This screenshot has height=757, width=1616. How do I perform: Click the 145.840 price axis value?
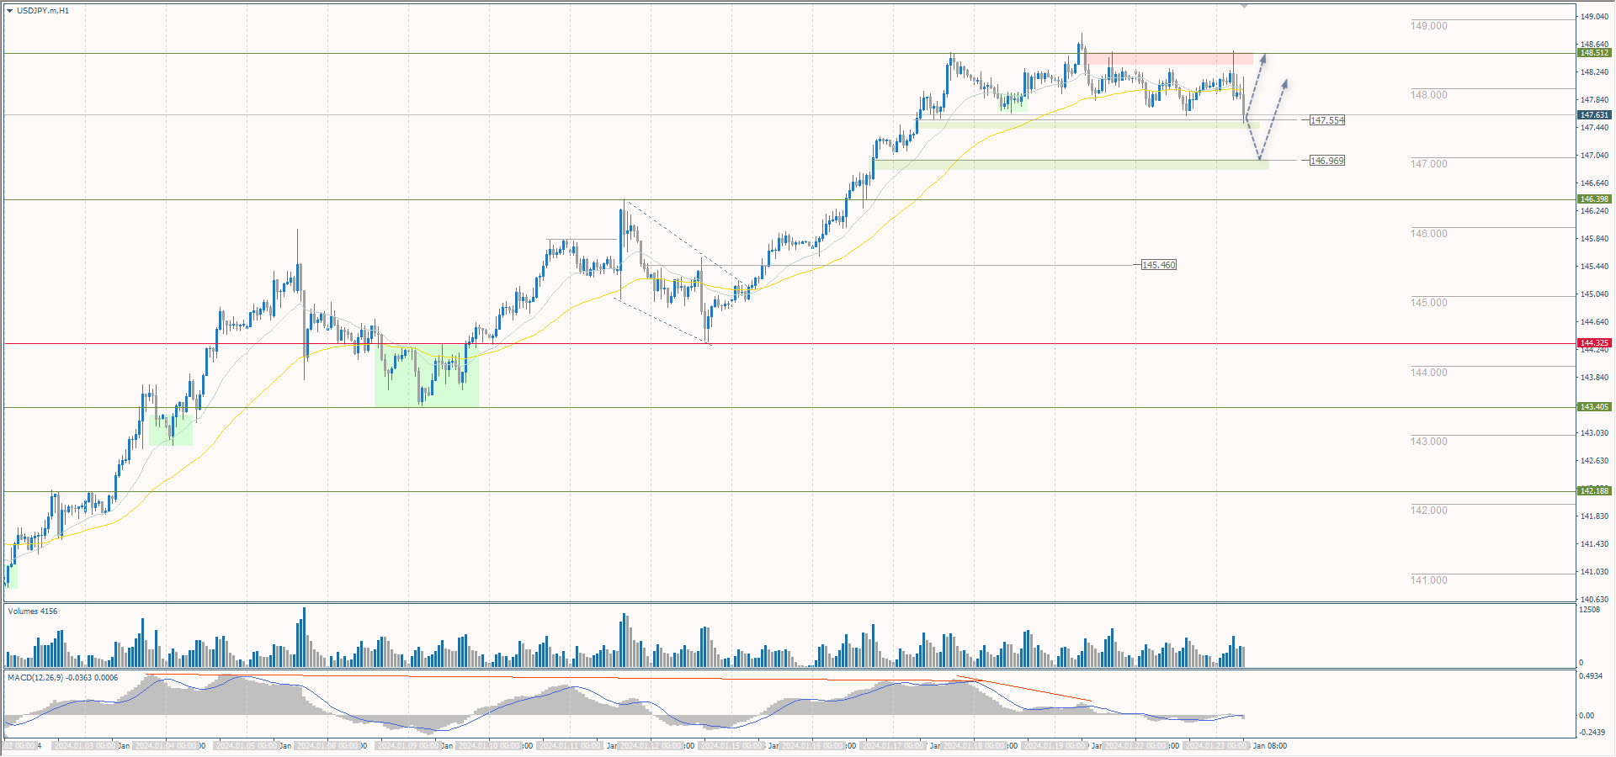1594,239
